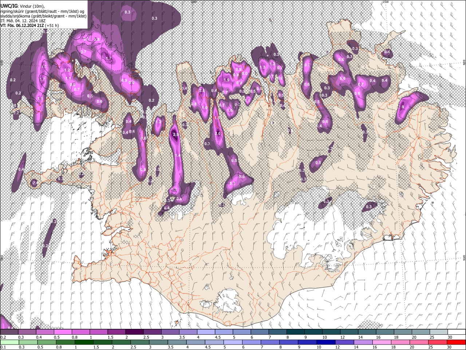Pick dark teal upper swatch between 9 and 10
Screen dimensions: 466x350
[313, 332]
